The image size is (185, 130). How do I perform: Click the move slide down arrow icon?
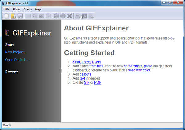tap(63, 16)
